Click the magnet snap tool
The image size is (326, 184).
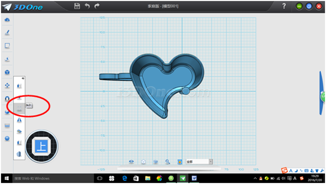pyautogui.click(x=7, y=99)
